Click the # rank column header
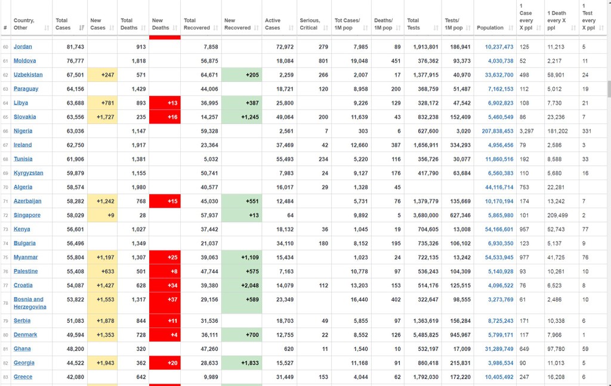611x386 pixels. point(5,27)
